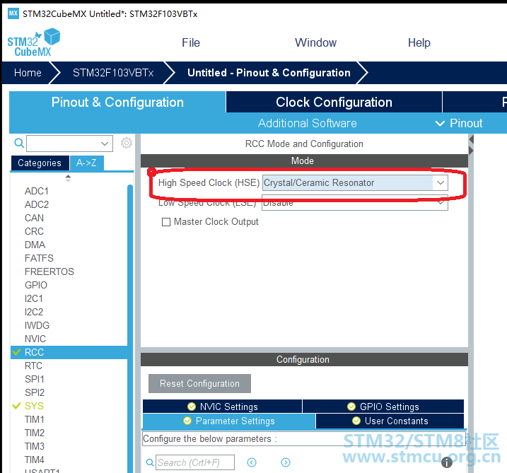This screenshot has width=507, height=473.
Task: Select SPI1 peripheral
Action: [x=34, y=379]
